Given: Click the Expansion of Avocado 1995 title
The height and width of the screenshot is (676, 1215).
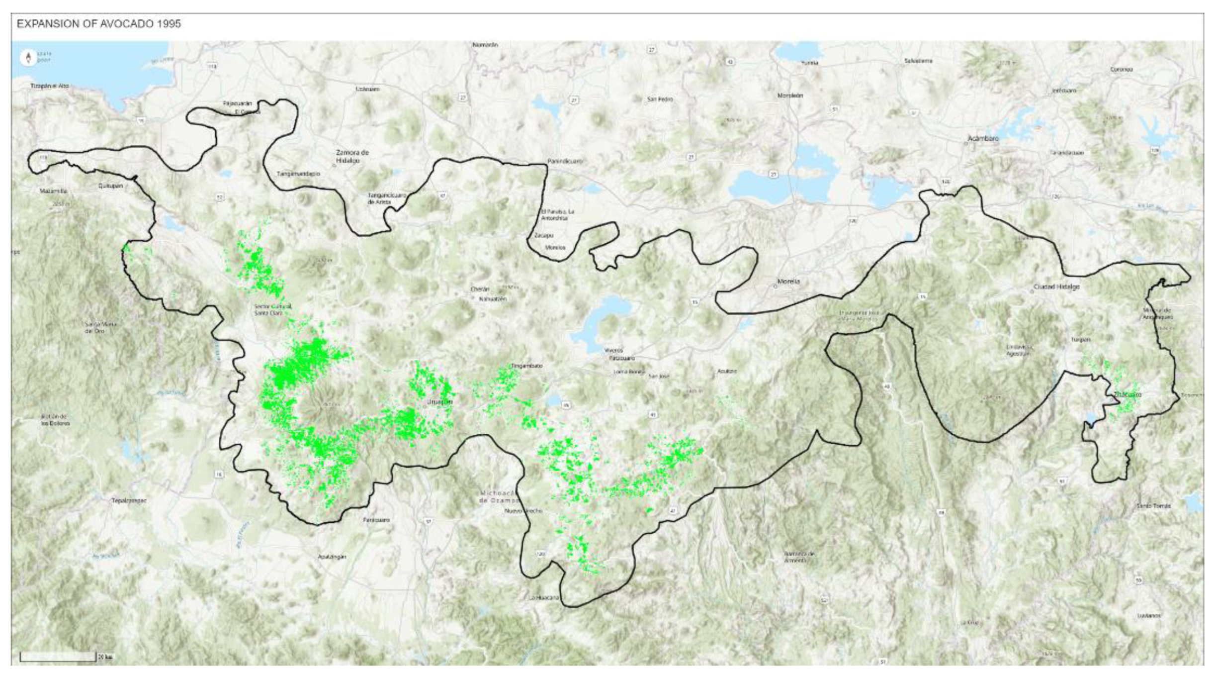Looking at the screenshot, I should pos(98,24).
